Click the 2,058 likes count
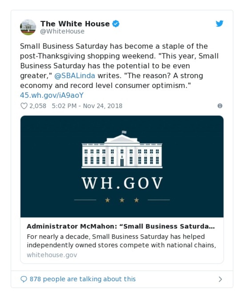Viewport: 244px width, 300px height. 38,106
